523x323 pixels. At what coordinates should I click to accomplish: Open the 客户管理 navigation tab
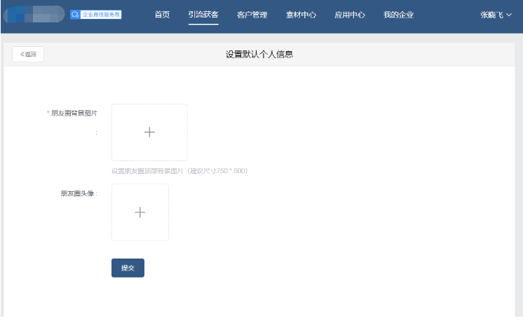click(x=252, y=15)
